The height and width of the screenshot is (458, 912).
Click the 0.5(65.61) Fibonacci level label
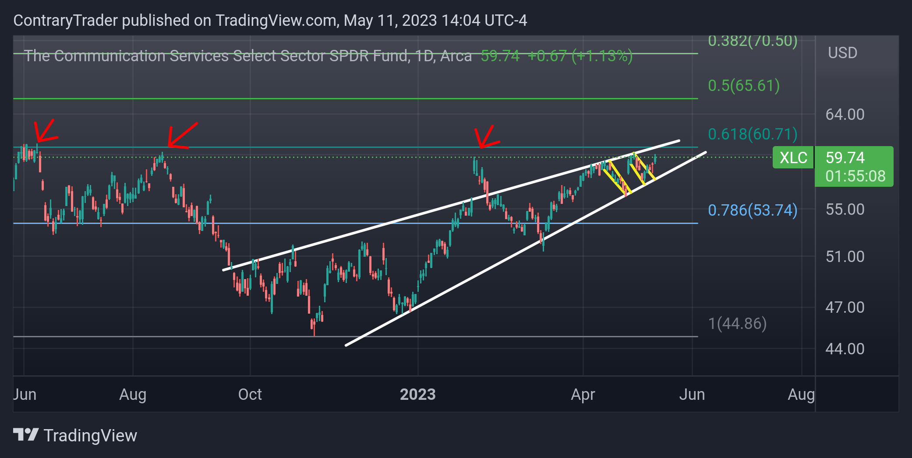[744, 85]
